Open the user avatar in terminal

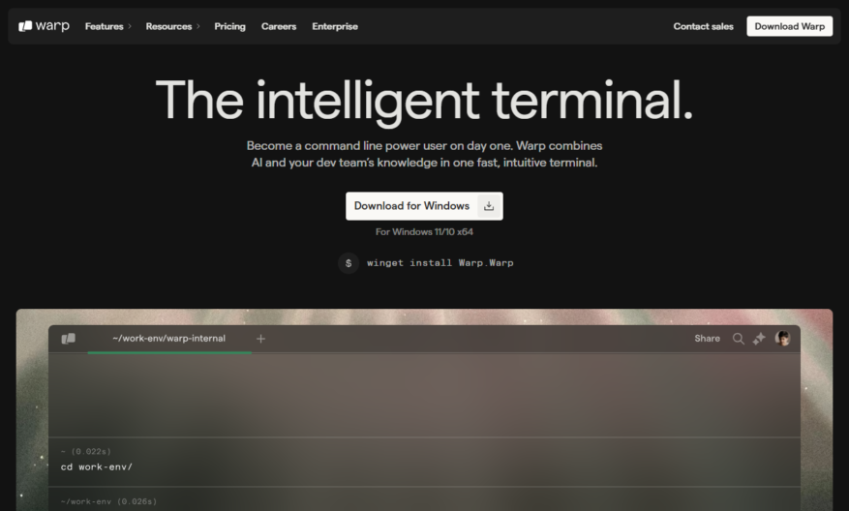(782, 339)
